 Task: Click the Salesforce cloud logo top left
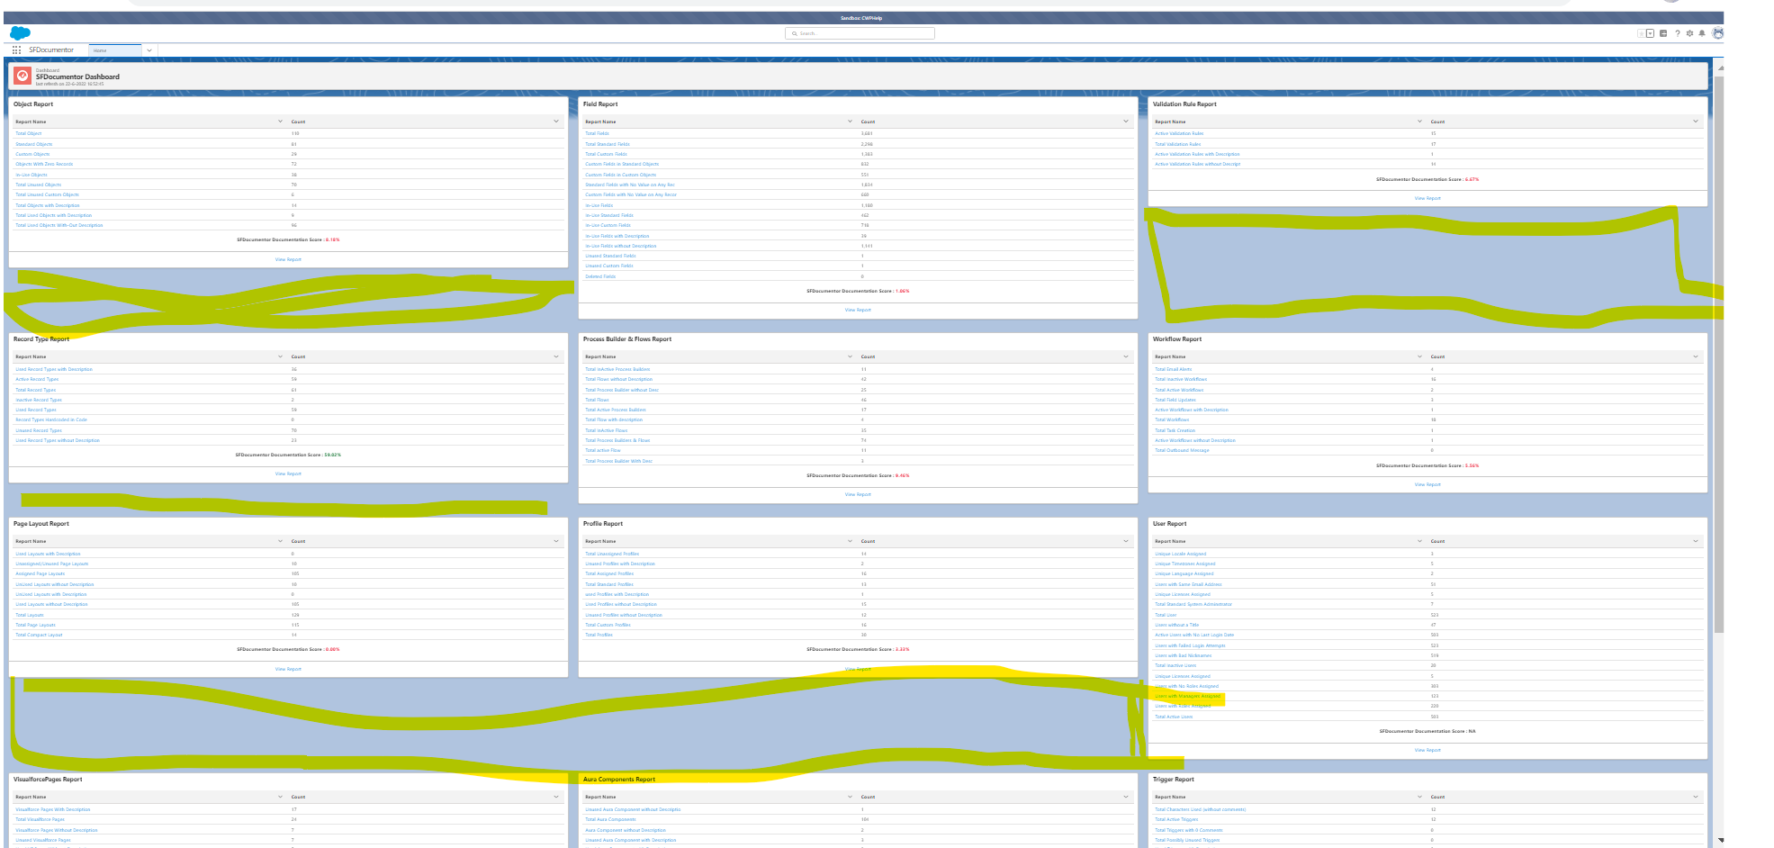coord(19,32)
